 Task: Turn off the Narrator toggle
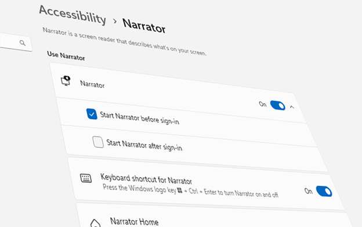click(277, 105)
